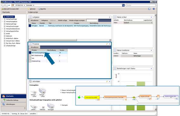
Task: Collapse the Aufgaben panel chevron
Action: coord(109,17)
